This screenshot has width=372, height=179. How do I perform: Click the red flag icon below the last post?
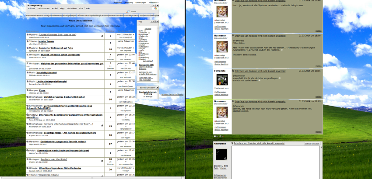point(223,136)
